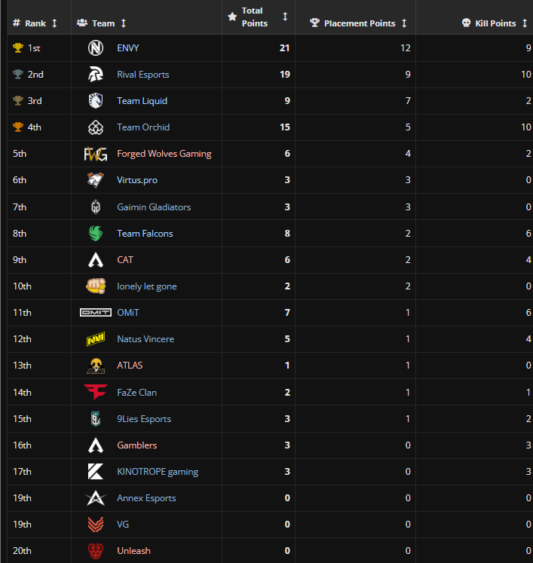Click the 20th rank cell
Image resolution: width=533 pixels, height=563 pixels.
39,551
